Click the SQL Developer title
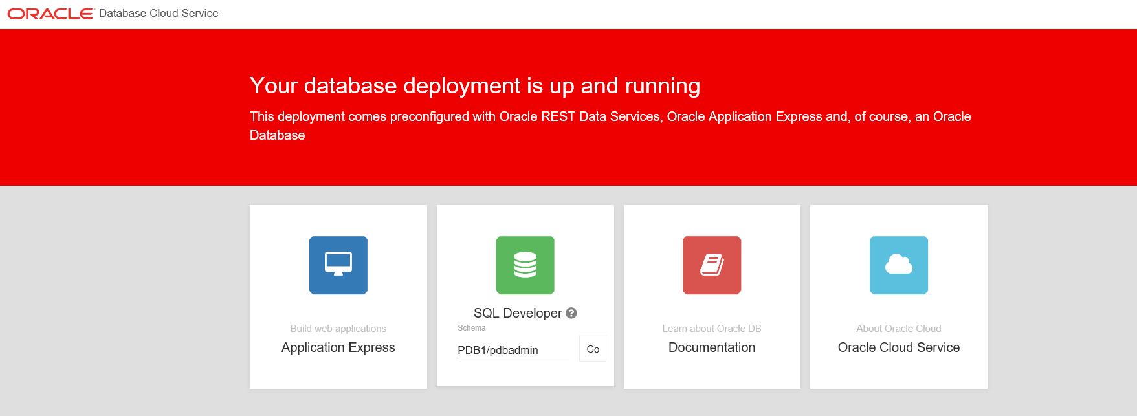 (x=518, y=313)
